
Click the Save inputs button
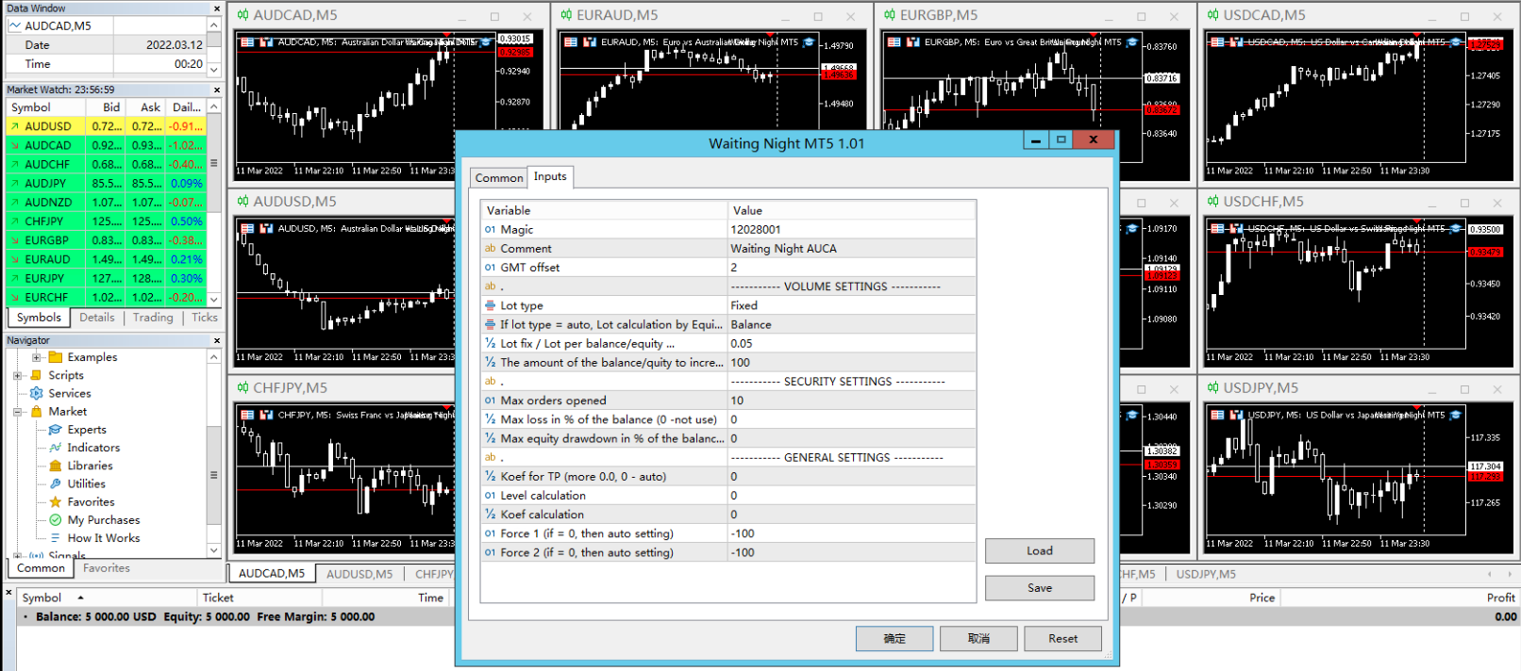1040,588
